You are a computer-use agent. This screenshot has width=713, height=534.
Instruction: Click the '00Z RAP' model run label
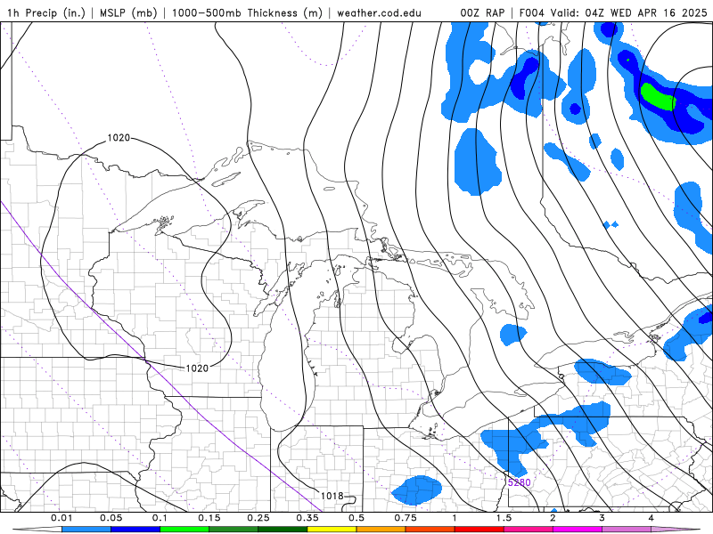click(x=482, y=13)
